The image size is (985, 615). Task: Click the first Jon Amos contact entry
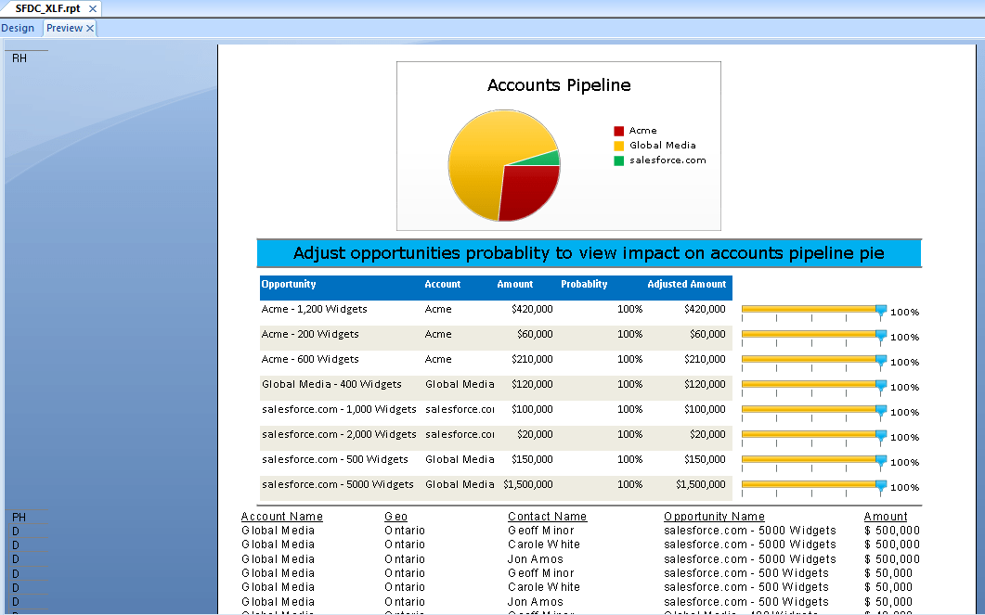pos(536,559)
